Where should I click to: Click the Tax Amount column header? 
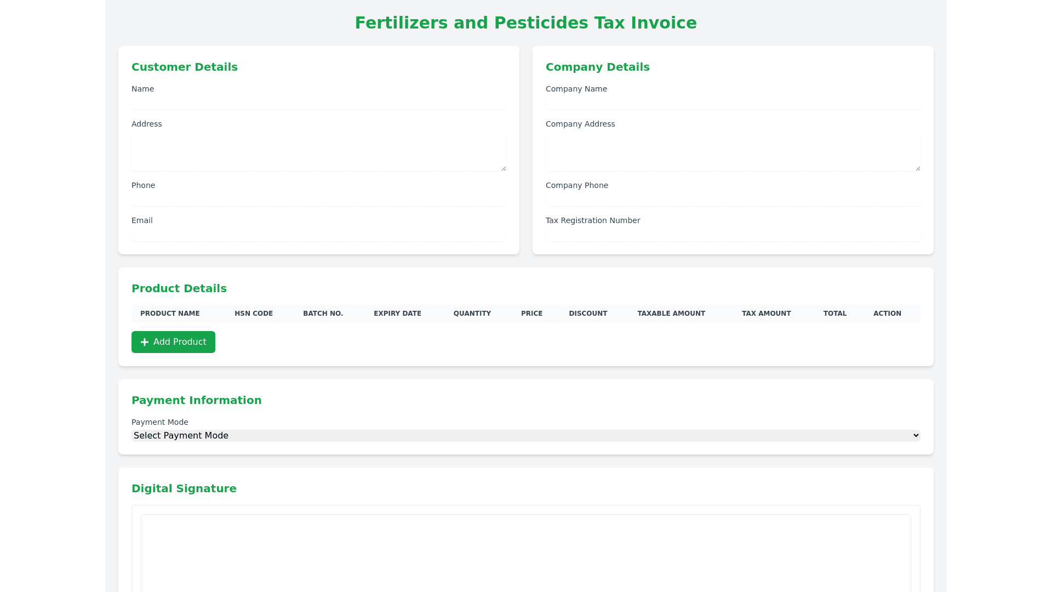pos(766,314)
